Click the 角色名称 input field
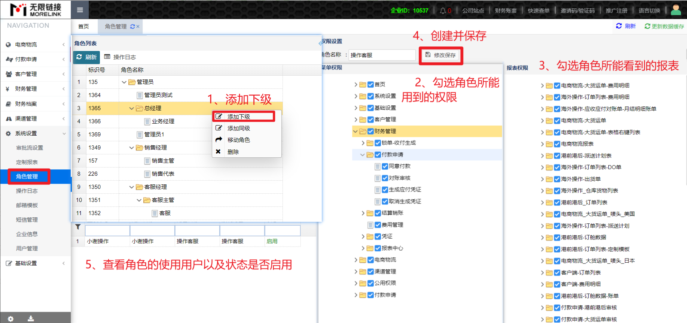The height and width of the screenshot is (323, 687). pos(382,55)
